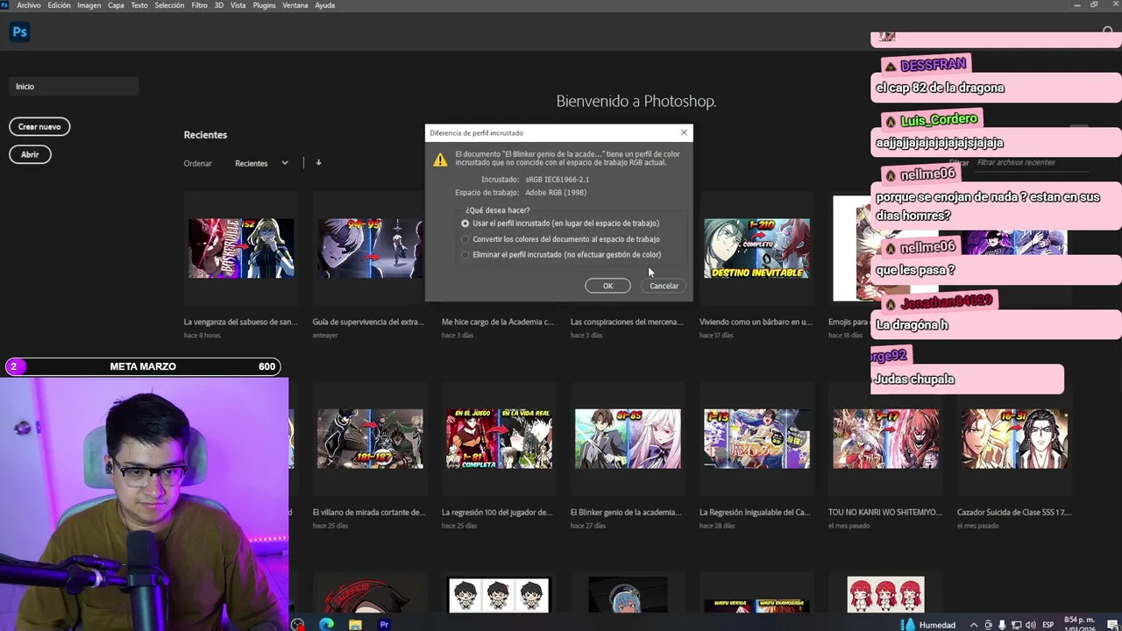Click the warning triangle icon in dialog
This screenshot has width=1122, height=631.
coord(441,160)
